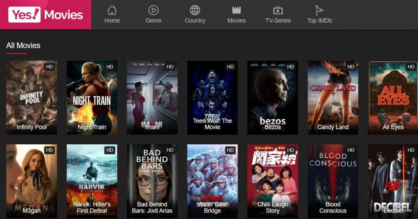Click the Home house icon
418x219 pixels.
[112, 10]
